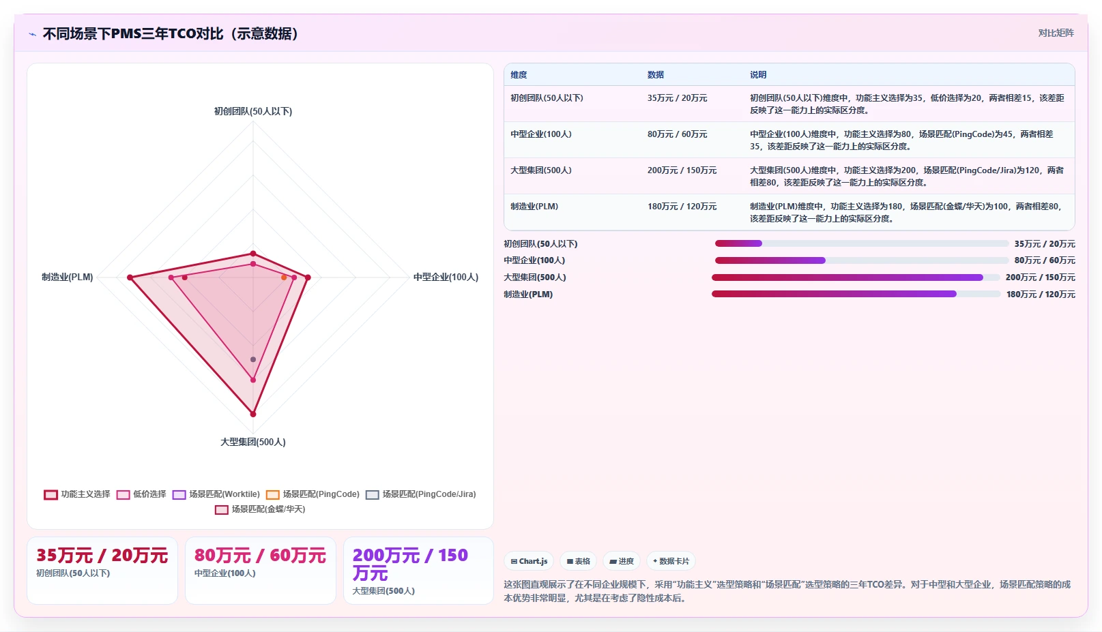
Task: Click radar axis label 大型集团(500人)
Action: tap(253, 442)
